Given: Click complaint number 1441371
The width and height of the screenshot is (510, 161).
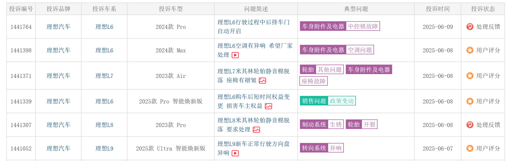Looking at the screenshot, I should (x=21, y=76).
